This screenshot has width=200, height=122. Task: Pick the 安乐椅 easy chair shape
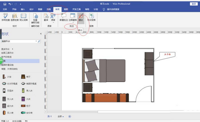tap(27, 113)
